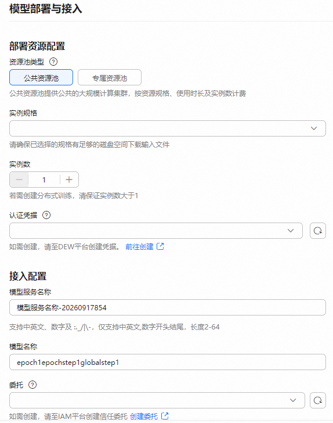
Task: Click external link icon after 创建委托
Action: (165, 416)
